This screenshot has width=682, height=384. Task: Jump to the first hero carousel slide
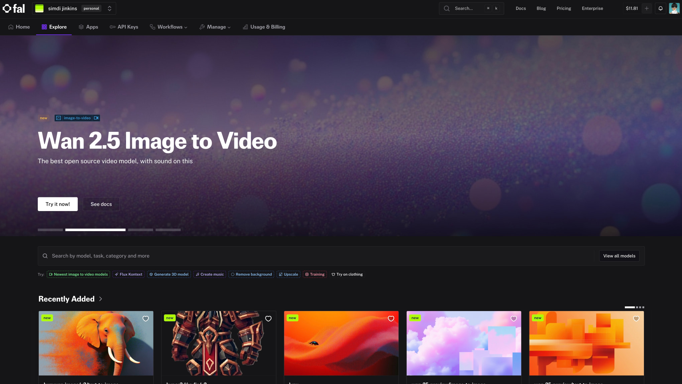coord(50,230)
